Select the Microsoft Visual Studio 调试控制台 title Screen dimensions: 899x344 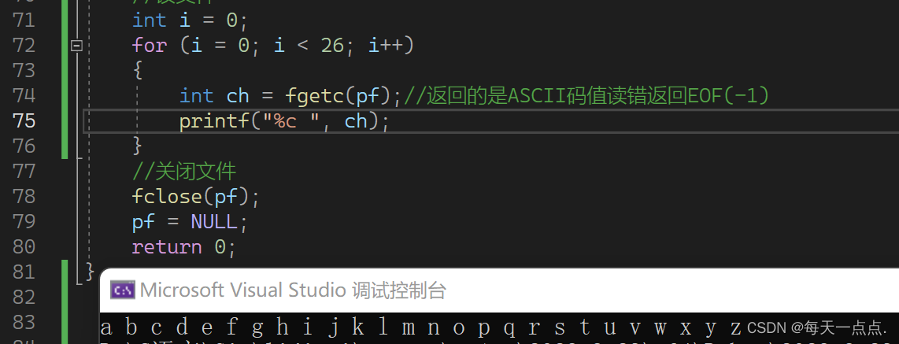pos(293,290)
